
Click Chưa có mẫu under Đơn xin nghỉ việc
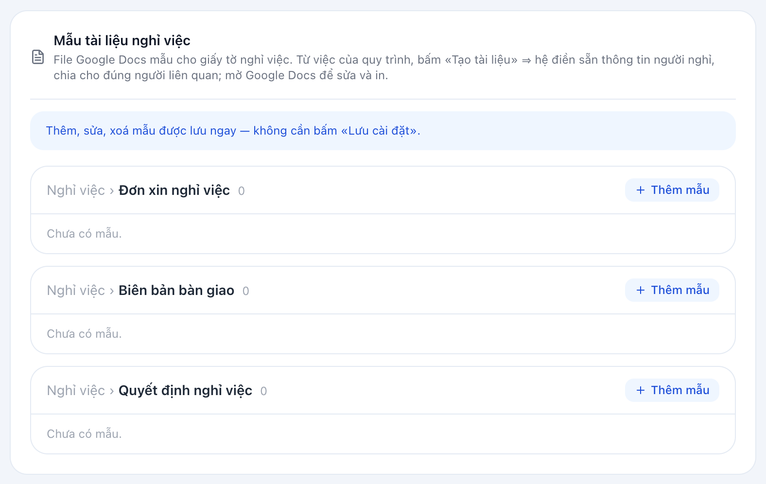point(84,234)
